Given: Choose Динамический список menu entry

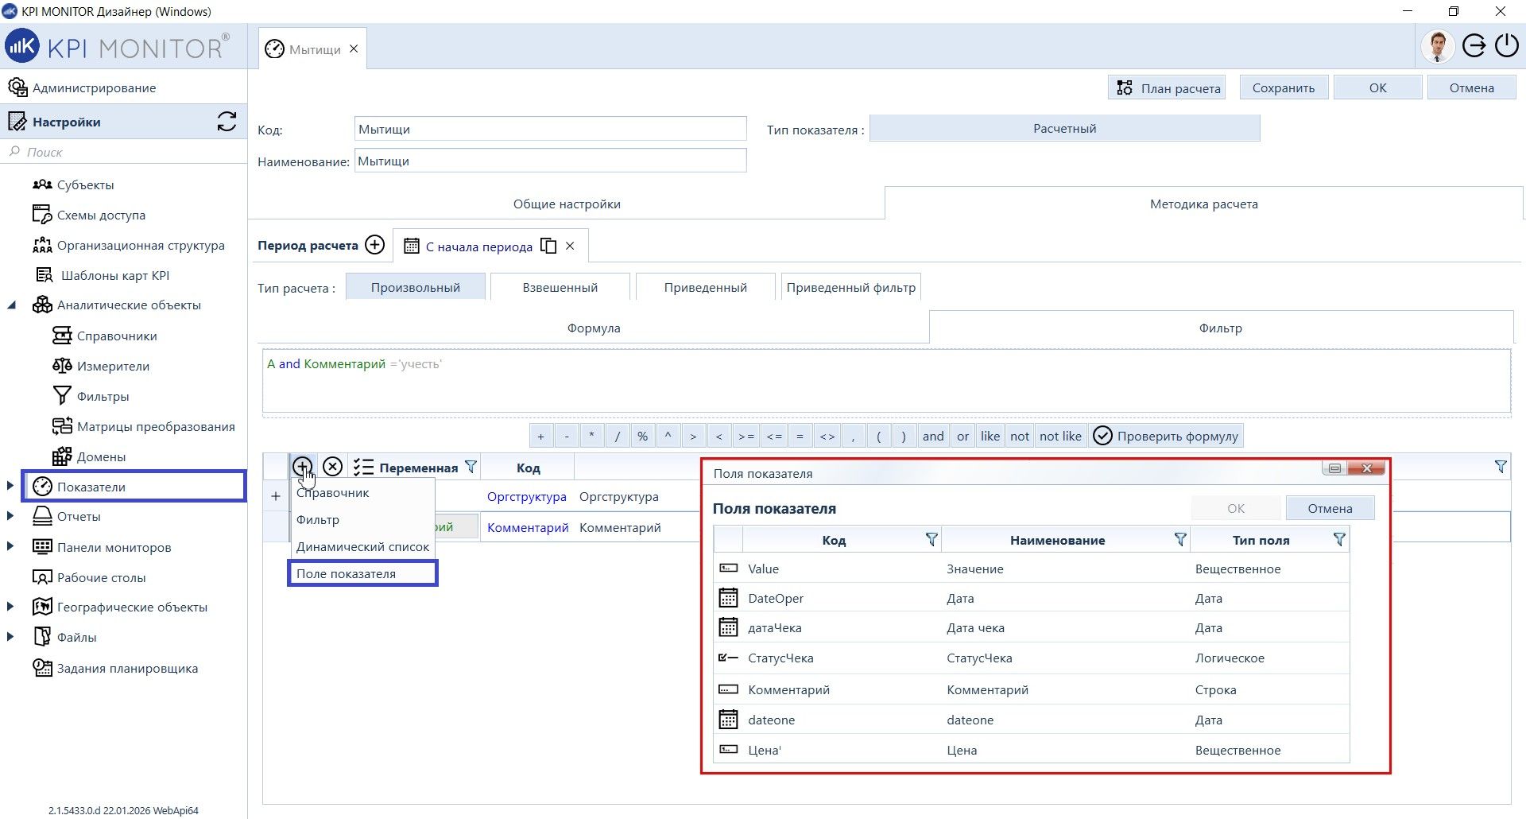Looking at the screenshot, I should (x=362, y=546).
